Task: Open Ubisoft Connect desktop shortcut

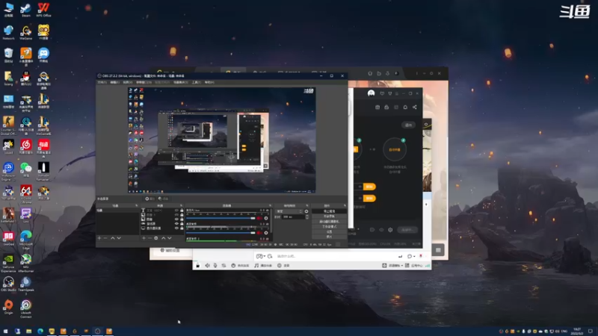Action: point(26,309)
